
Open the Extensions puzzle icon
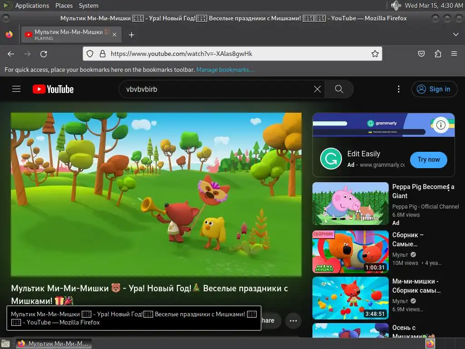[x=438, y=54]
